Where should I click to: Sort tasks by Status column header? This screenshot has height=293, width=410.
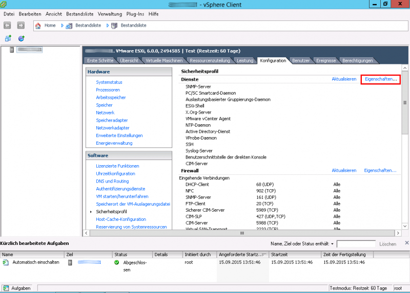point(133,254)
